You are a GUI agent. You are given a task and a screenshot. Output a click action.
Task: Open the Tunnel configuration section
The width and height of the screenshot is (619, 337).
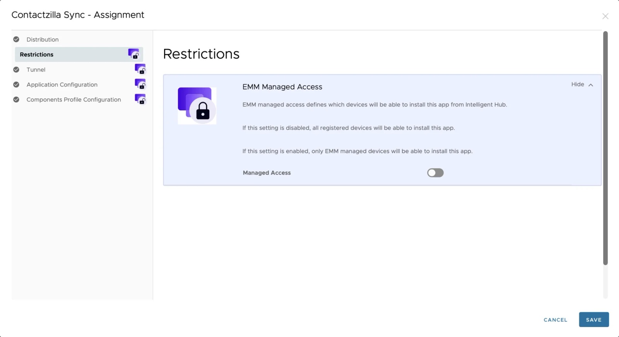coord(36,70)
